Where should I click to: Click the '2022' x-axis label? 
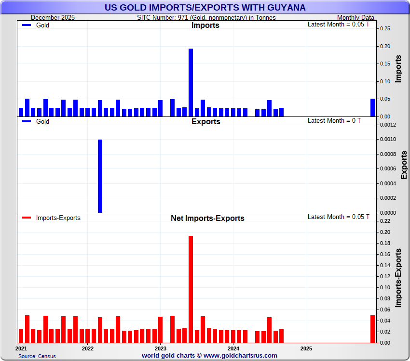[x=88, y=348]
